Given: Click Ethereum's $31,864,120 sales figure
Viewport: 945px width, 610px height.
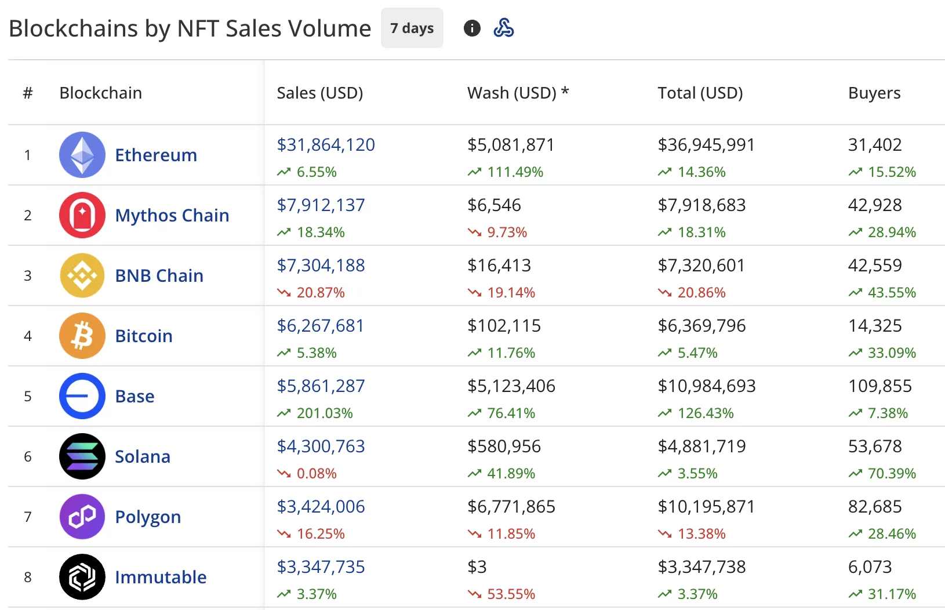Looking at the screenshot, I should (326, 145).
